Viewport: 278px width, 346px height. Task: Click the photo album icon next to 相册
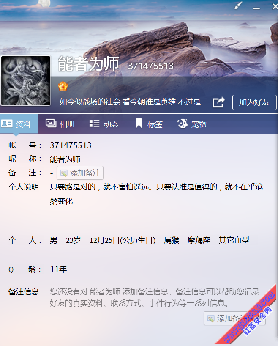point(51,123)
